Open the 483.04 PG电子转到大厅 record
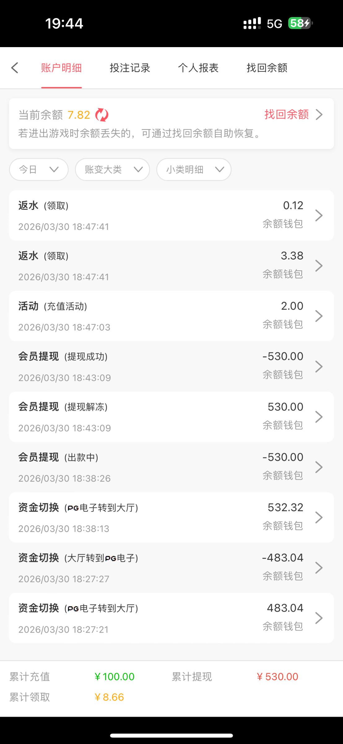 pos(171,618)
